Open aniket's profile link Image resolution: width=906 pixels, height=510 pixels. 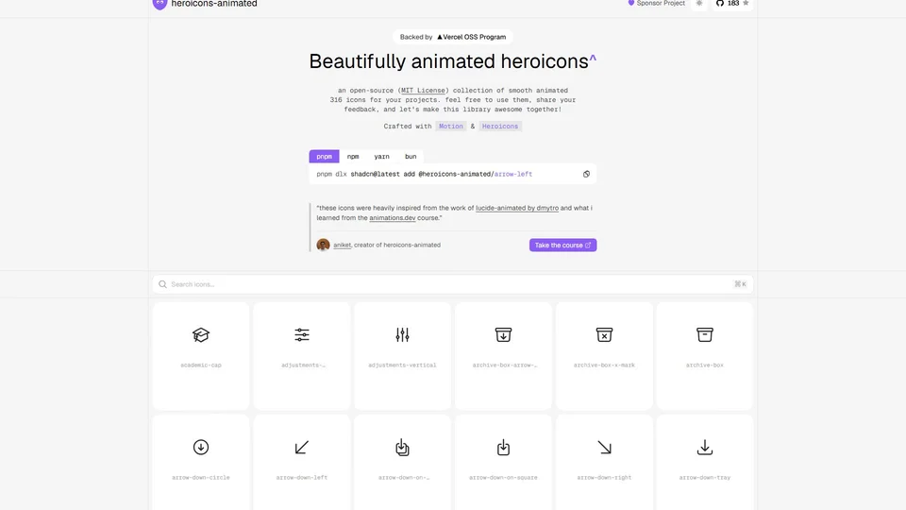coord(342,246)
